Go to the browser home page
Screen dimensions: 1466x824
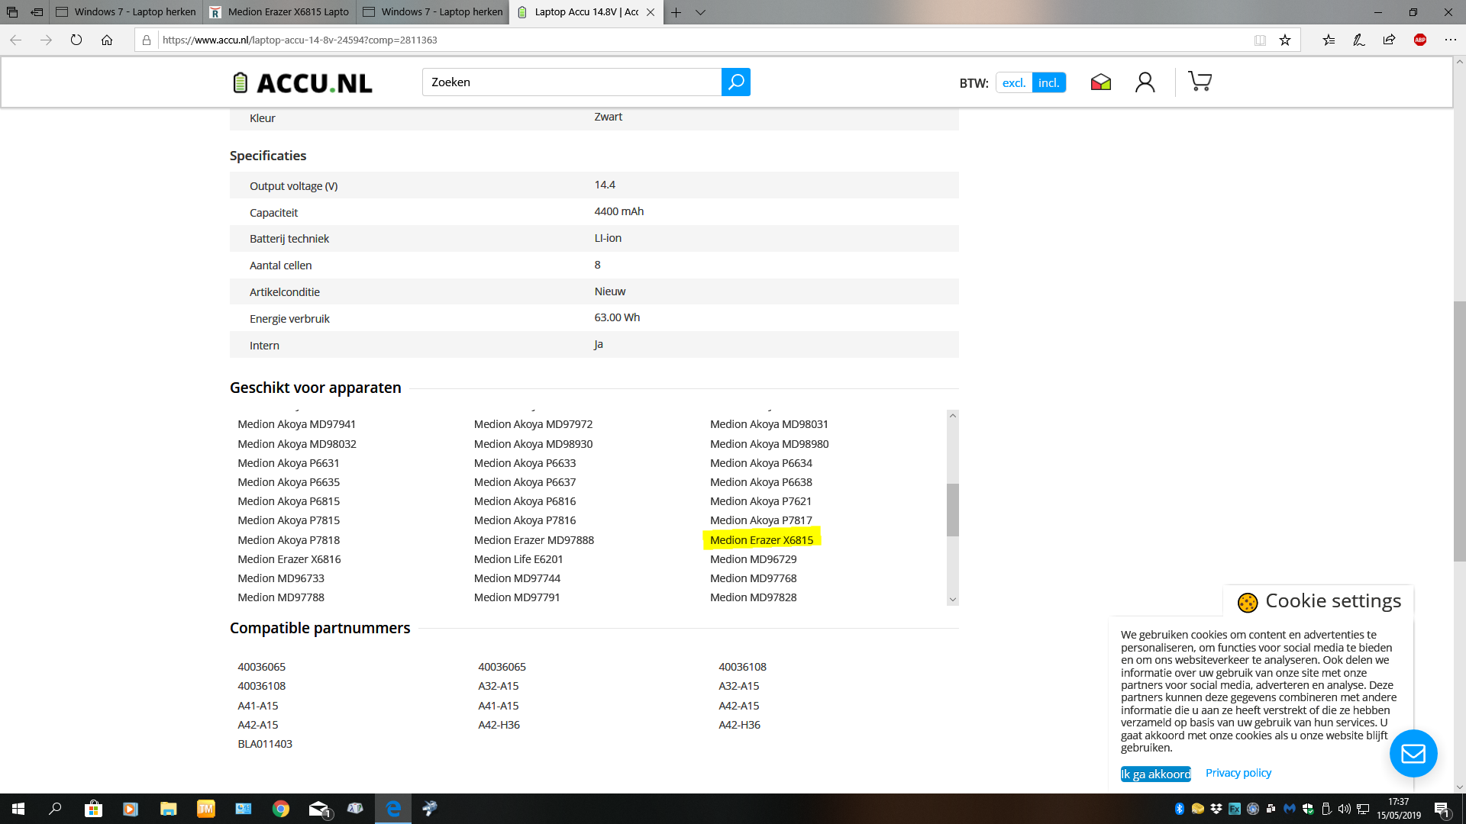coord(107,40)
